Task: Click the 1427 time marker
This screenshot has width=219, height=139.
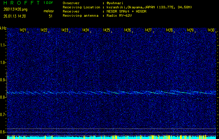Action: tap(148, 30)
